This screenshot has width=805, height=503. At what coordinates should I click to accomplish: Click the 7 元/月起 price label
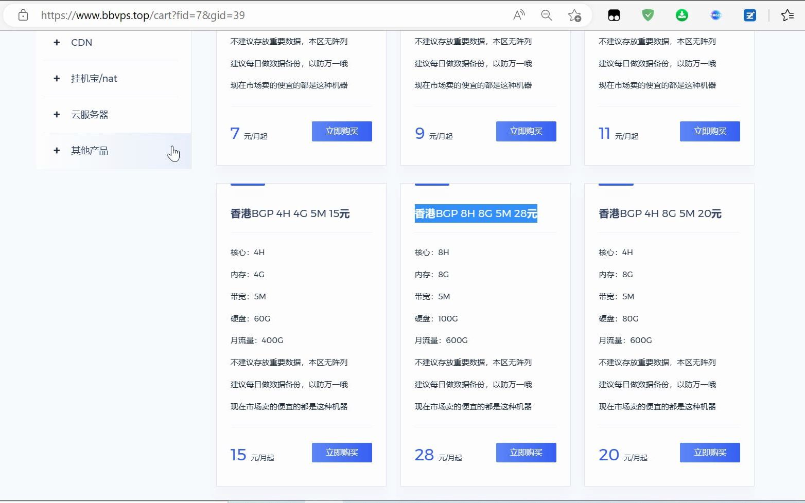[249, 134]
